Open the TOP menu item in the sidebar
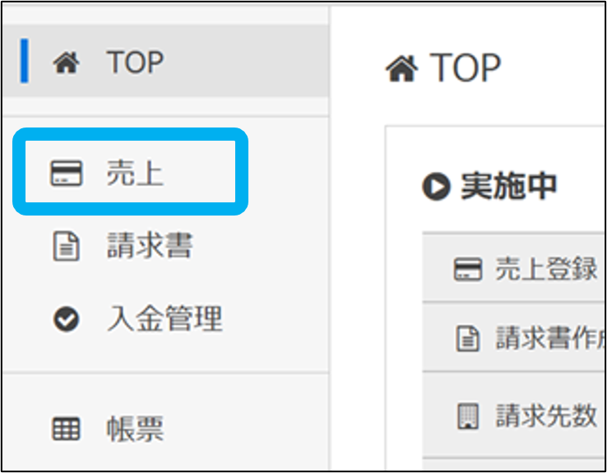Image resolution: width=607 pixels, height=473 pixels. [x=135, y=63]
